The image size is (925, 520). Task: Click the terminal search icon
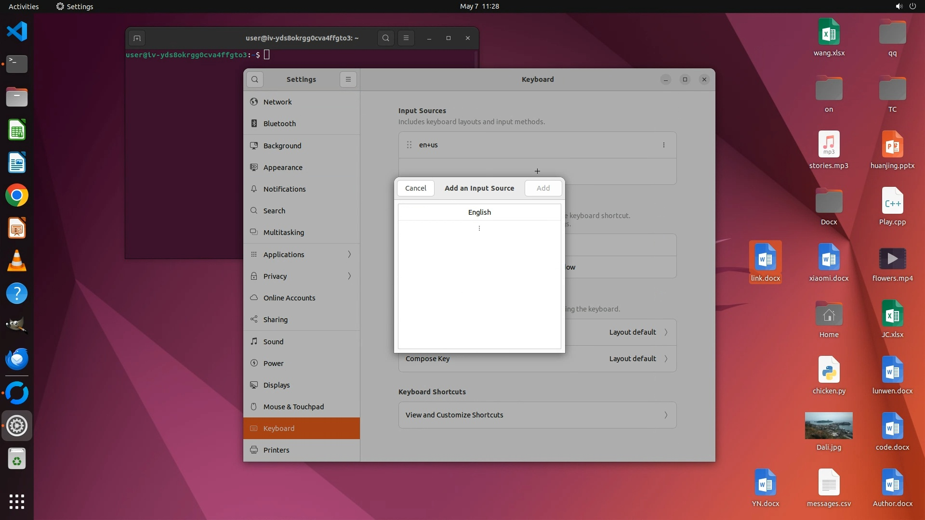(x=385, y=38)
